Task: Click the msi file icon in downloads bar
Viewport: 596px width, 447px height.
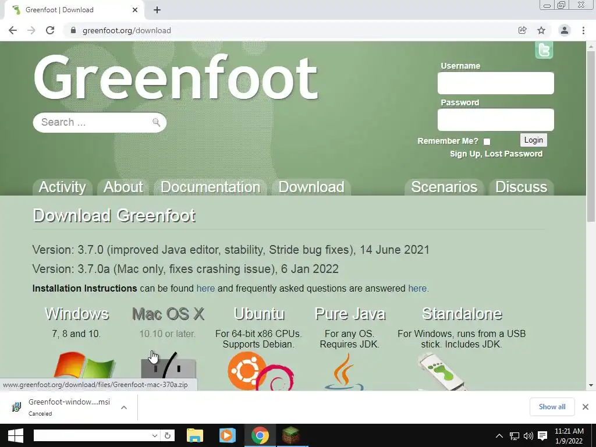Action: click(x=16, y=407)
